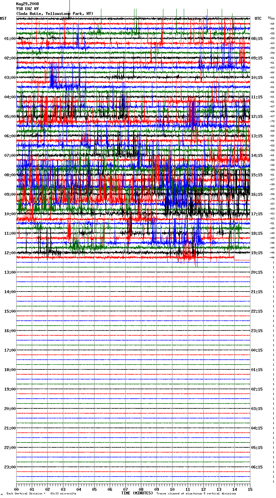Click the 19:15 UTC time label

(257, 253)
